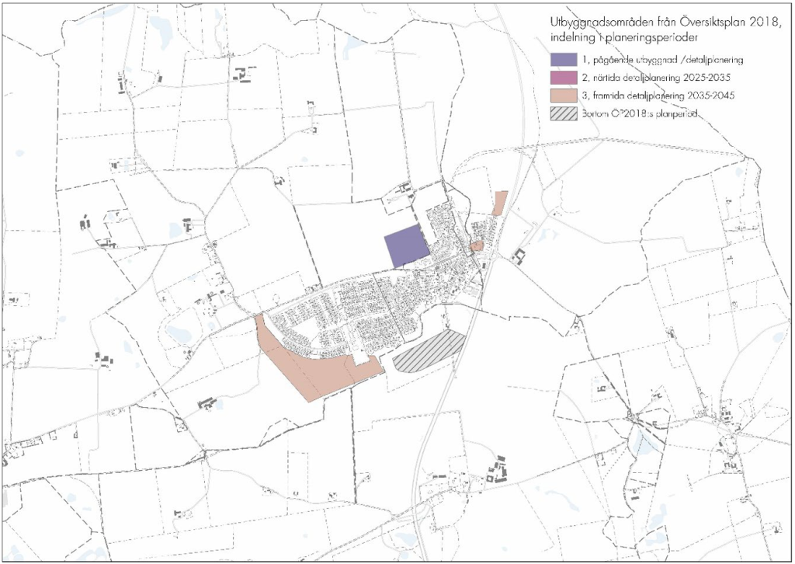
Task: Click the legend text '2, närtida detaljplanering 2025-2035'
Action: point(657,78)
